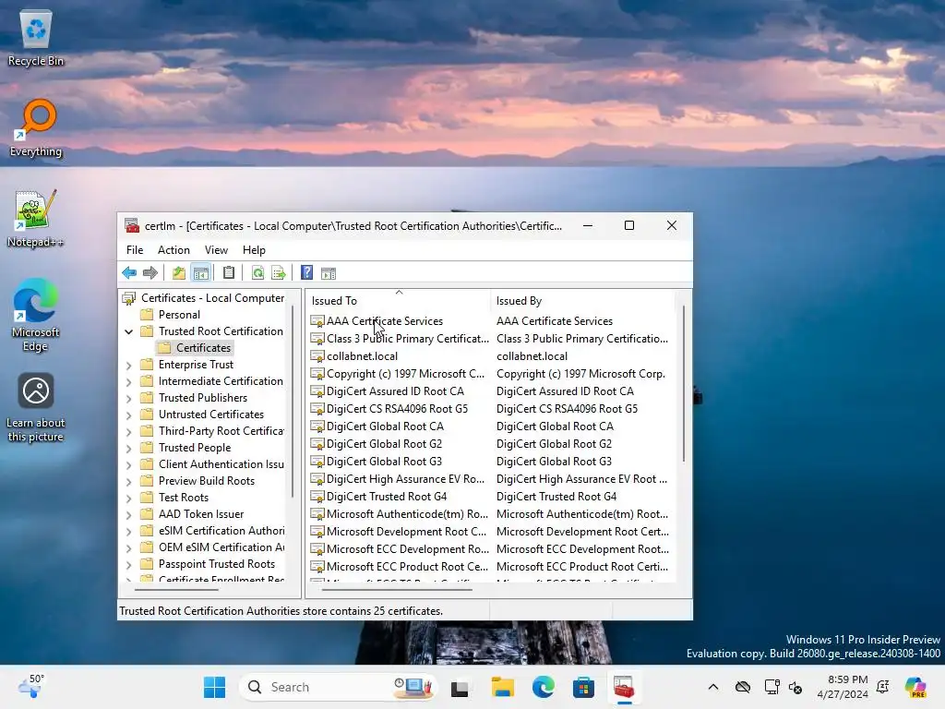Click the Forward arrow in certlm toolbar
Screen dimensions: 945x709
(150, 273)
